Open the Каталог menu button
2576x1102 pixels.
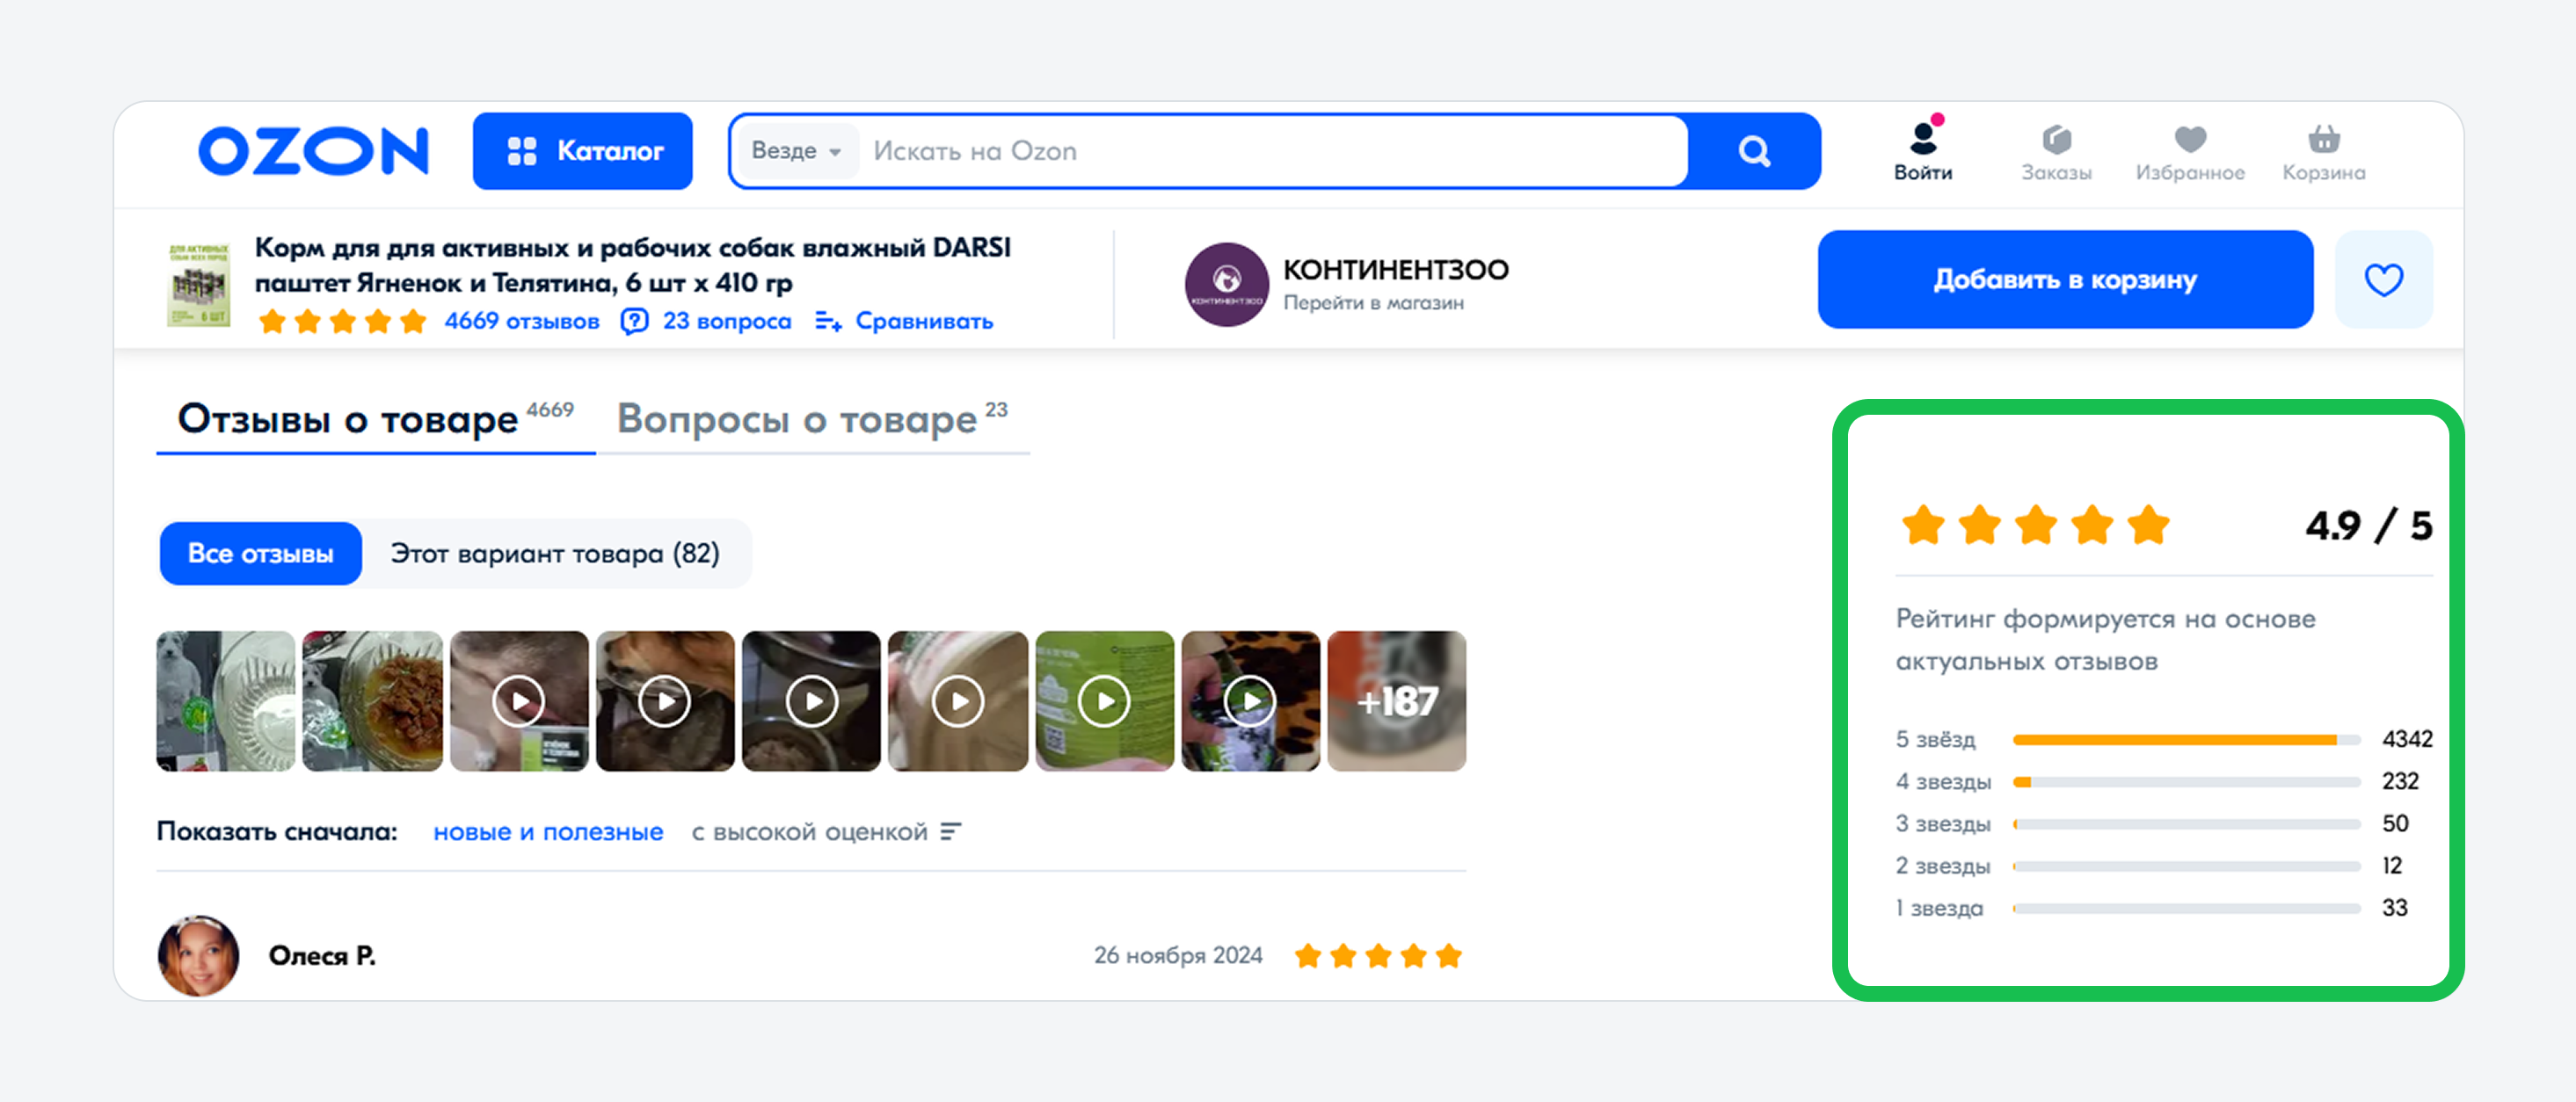point(583,151)
